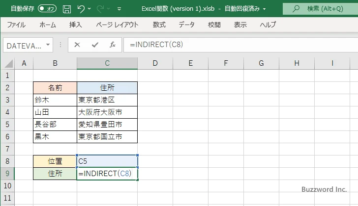The width and height of the screenshot is (358, 206).
Task: Click the Undo arrow icon
Action: point(81,9)
